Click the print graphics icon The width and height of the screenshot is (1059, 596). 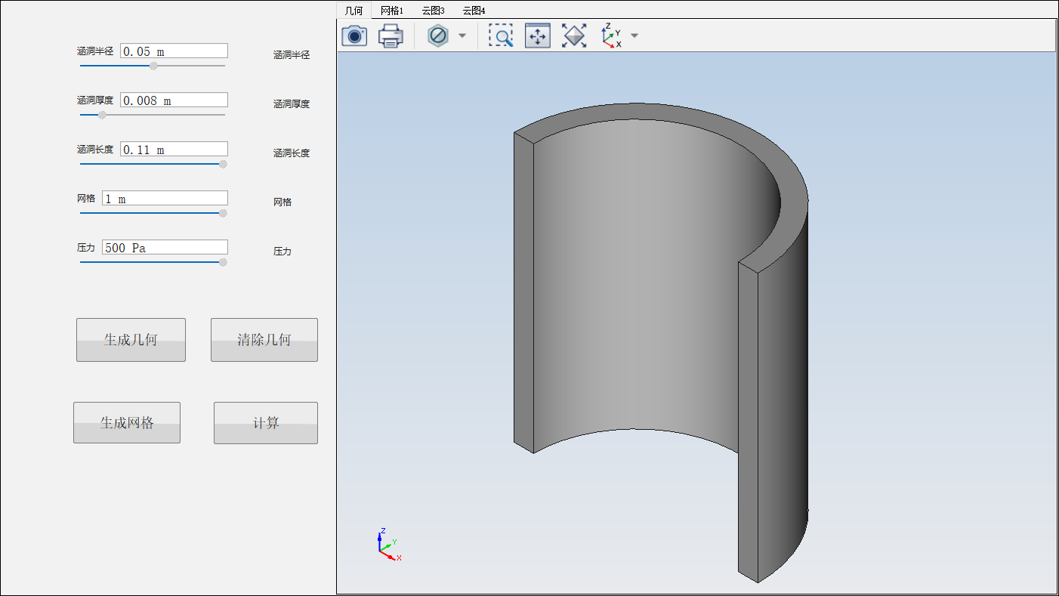(x=391, y=36)
